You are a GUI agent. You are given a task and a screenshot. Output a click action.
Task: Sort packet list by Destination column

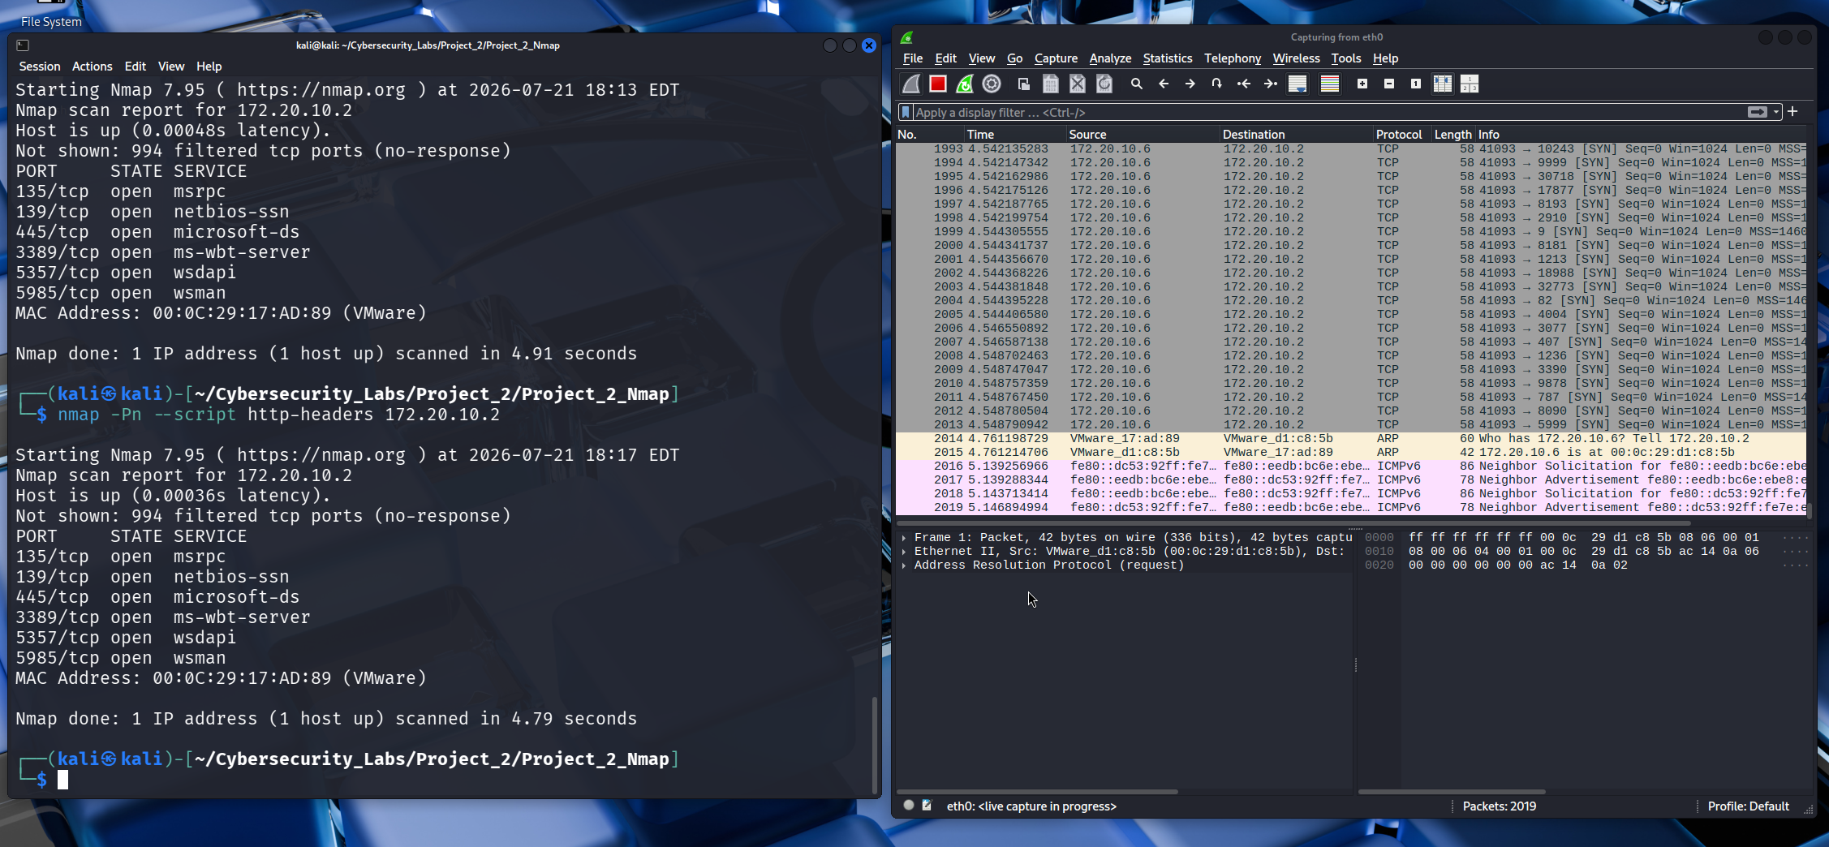[x=1296, y=135]
